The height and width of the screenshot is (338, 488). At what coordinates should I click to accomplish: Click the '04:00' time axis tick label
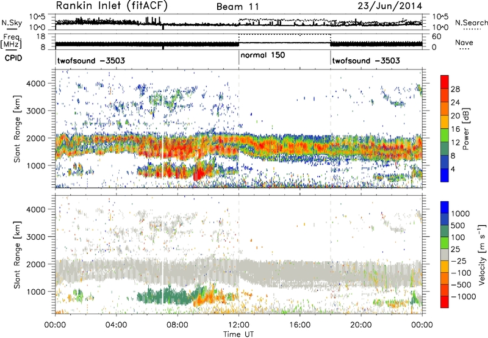tap(116, 325)
